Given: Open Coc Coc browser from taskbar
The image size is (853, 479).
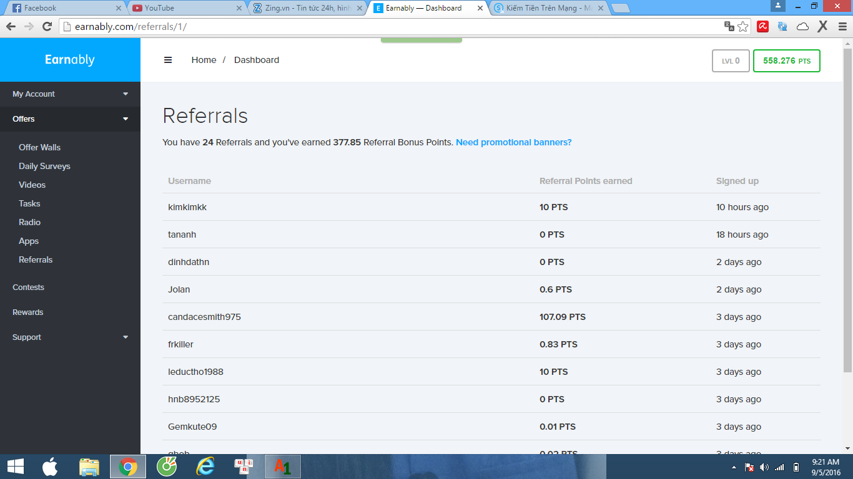Looking at the screenshot, I should pos(167,467).
